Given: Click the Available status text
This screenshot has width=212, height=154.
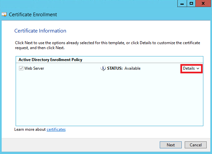Looking at the screenshot, I should 132,68.
